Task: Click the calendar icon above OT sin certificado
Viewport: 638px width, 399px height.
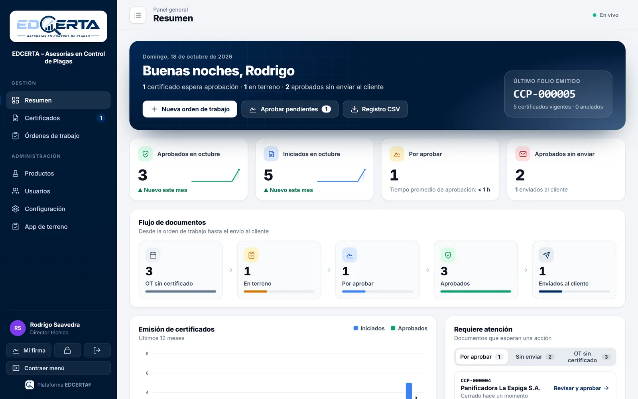Action: tap(153, 255)
